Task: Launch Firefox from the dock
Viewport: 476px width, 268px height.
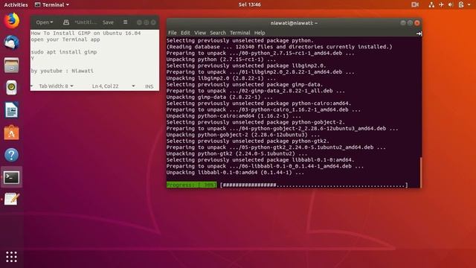Action: [12, 21]
